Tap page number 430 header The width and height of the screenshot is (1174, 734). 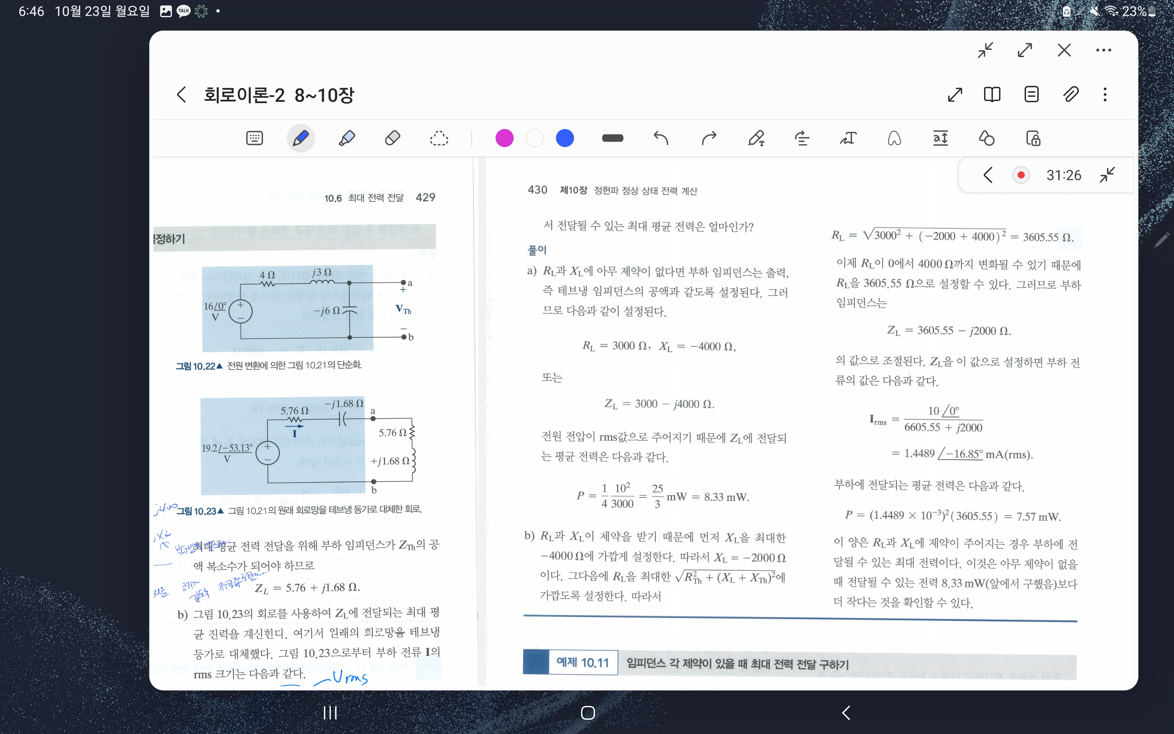[x=537, y=190]
